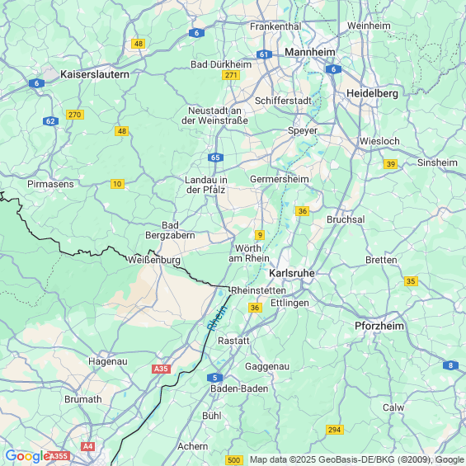The height and width of the screenshot is (466, 466).
Task: Click the map data copyright text
Action: 357,459
